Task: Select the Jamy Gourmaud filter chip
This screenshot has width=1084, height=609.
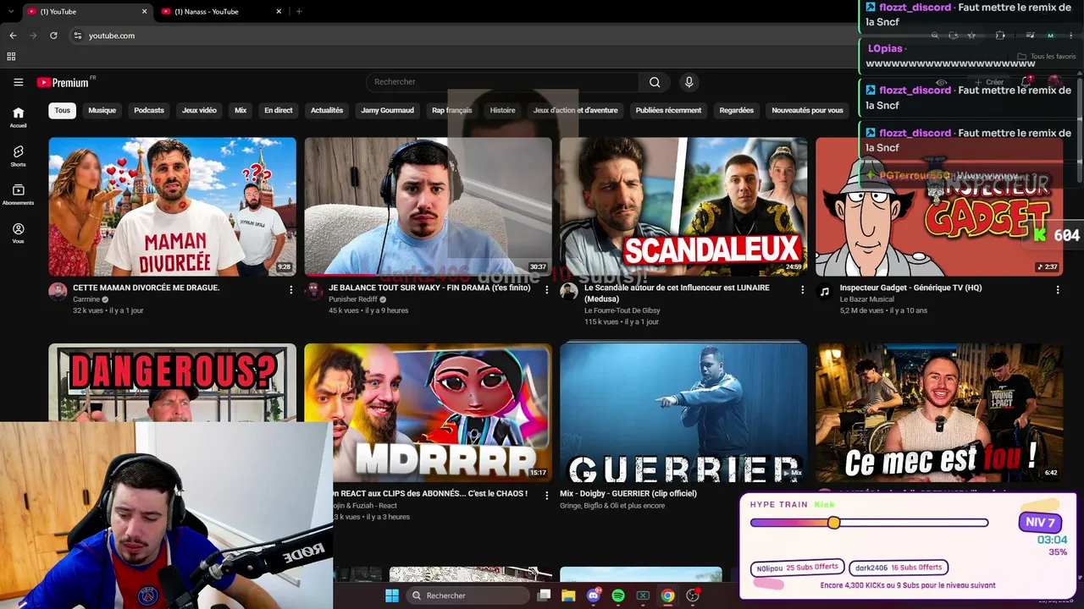Action: point(387,110)
